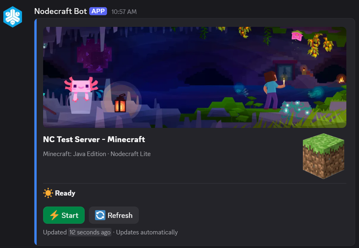359x248 pixels.
Task: Click the 10:57 AM message timestamp
Action: click(124, 12)
